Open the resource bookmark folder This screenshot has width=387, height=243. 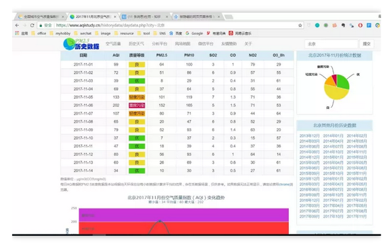124,34
